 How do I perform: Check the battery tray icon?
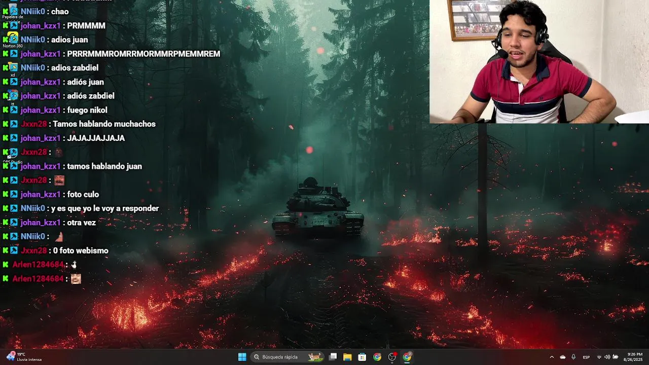pyautogui.click(x=615, y=357)
